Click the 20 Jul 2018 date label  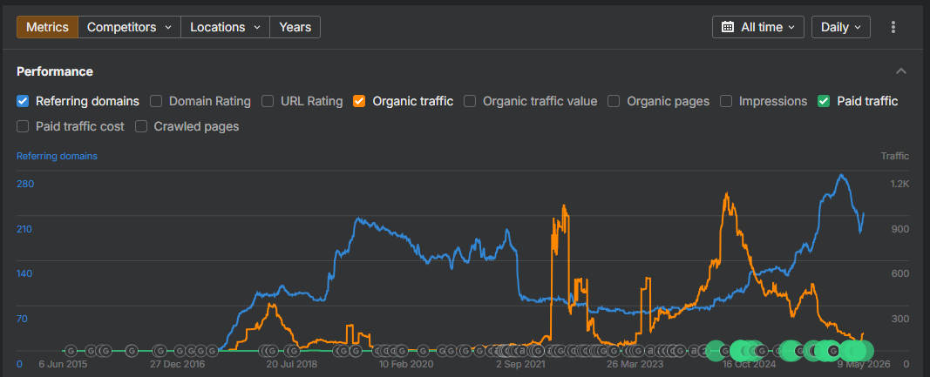click(292, 364)
